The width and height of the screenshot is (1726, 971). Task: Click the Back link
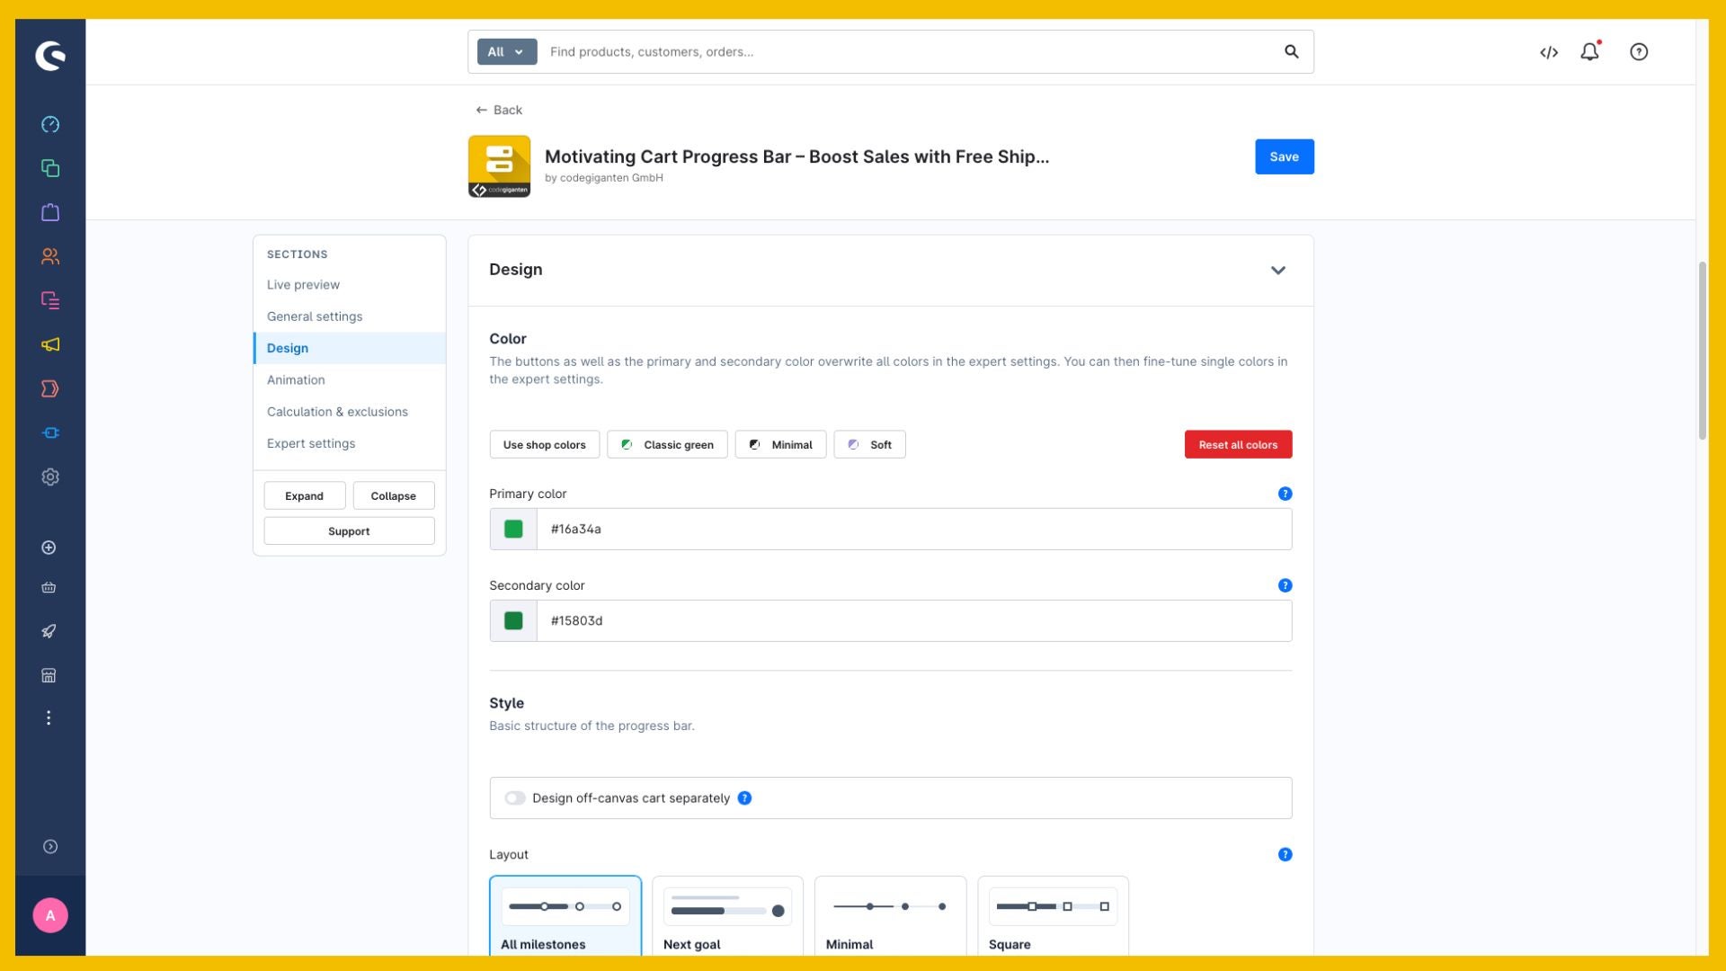pyautogui.click(x=499, y=110)
